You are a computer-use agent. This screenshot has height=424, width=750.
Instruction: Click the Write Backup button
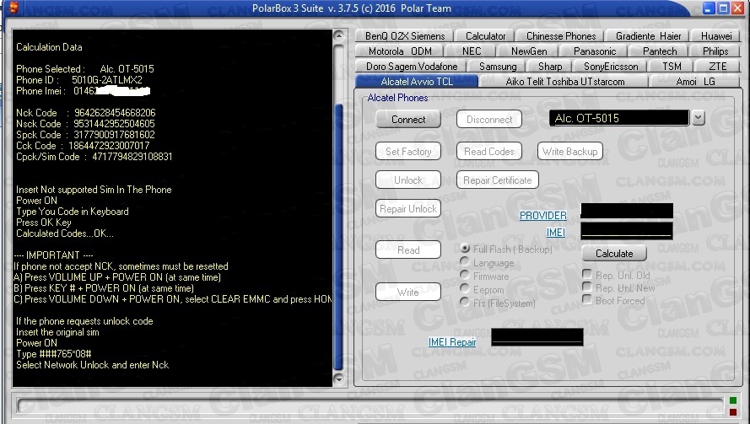pos(569,152)
